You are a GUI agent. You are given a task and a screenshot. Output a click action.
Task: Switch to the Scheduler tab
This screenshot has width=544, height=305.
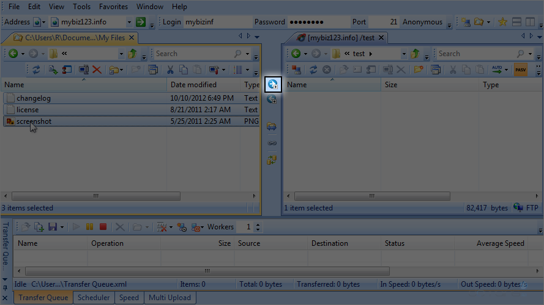pyautogui.click(x=94, y=298)
